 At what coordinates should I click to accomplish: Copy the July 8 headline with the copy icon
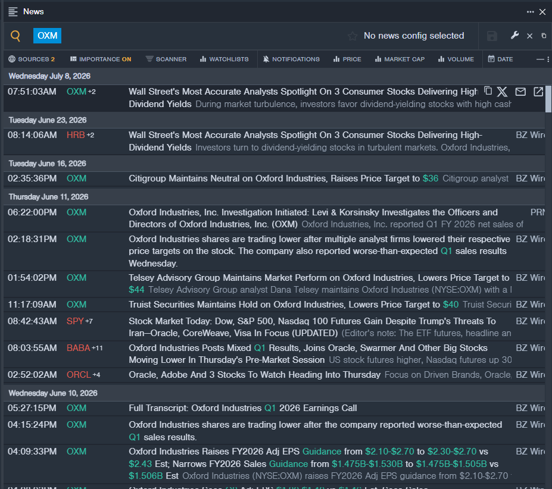pos(488,91)
